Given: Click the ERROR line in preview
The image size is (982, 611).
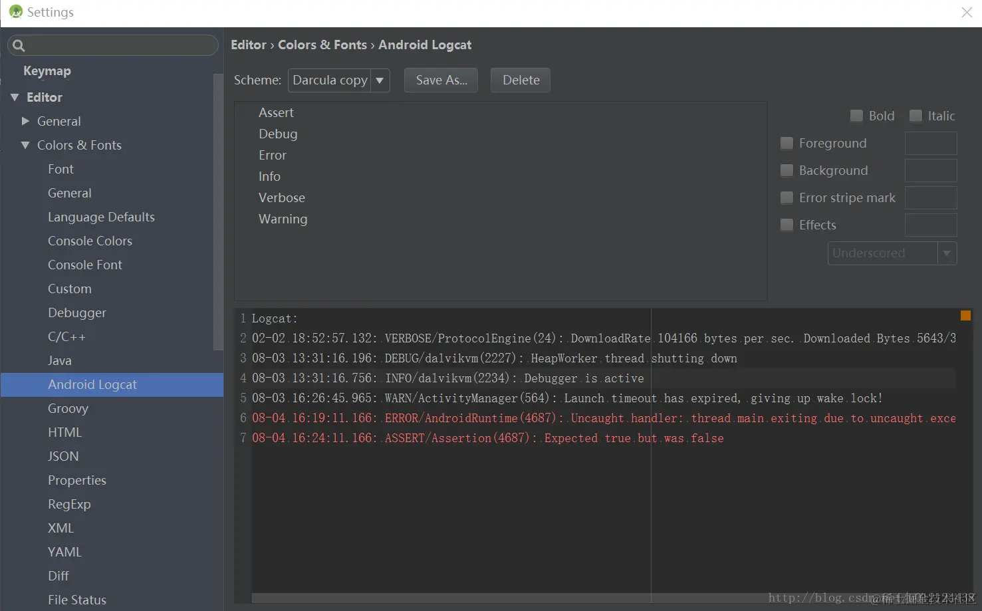Looking at the screenshot, I should tap(604, 418).
